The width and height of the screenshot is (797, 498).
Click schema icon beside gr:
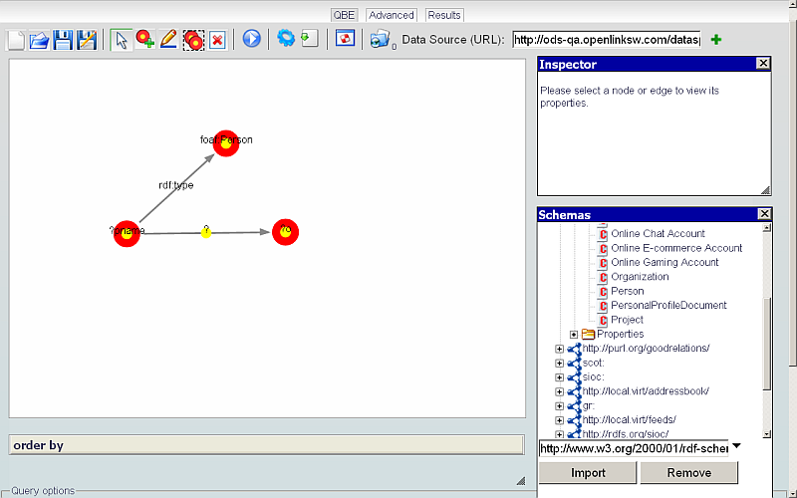click(x=575, y=405)
